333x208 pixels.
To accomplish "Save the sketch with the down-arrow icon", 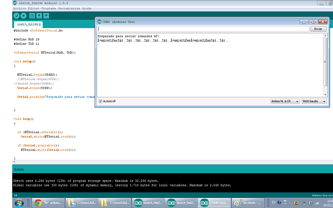I will [46, 16].
